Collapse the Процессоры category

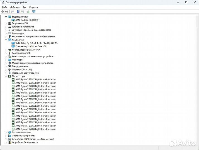pyautogui.click(x=6, y=76)
